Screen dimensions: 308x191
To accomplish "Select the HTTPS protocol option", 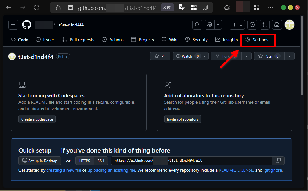I will tap(85, 161).
